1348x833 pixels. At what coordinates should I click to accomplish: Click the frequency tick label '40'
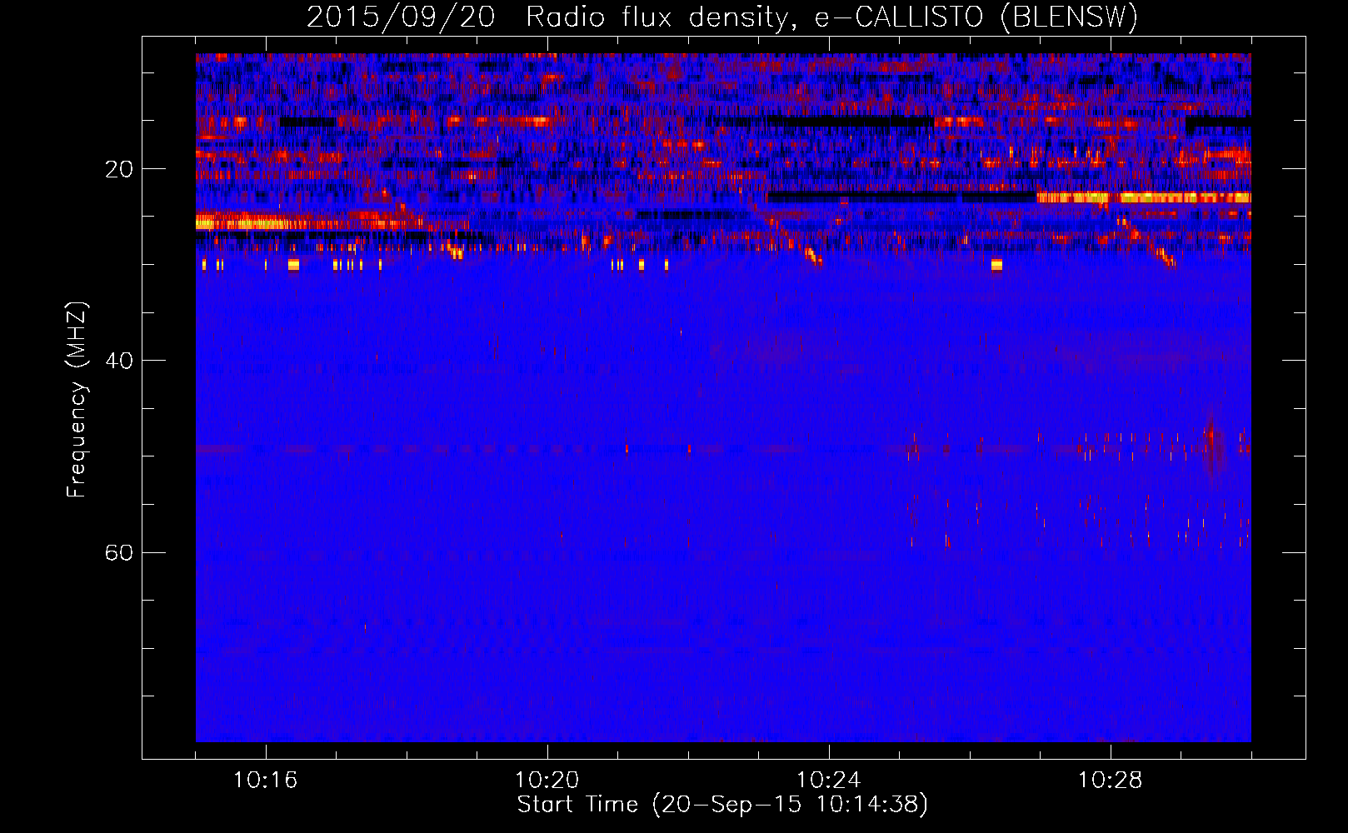click(x=119, y=361)
